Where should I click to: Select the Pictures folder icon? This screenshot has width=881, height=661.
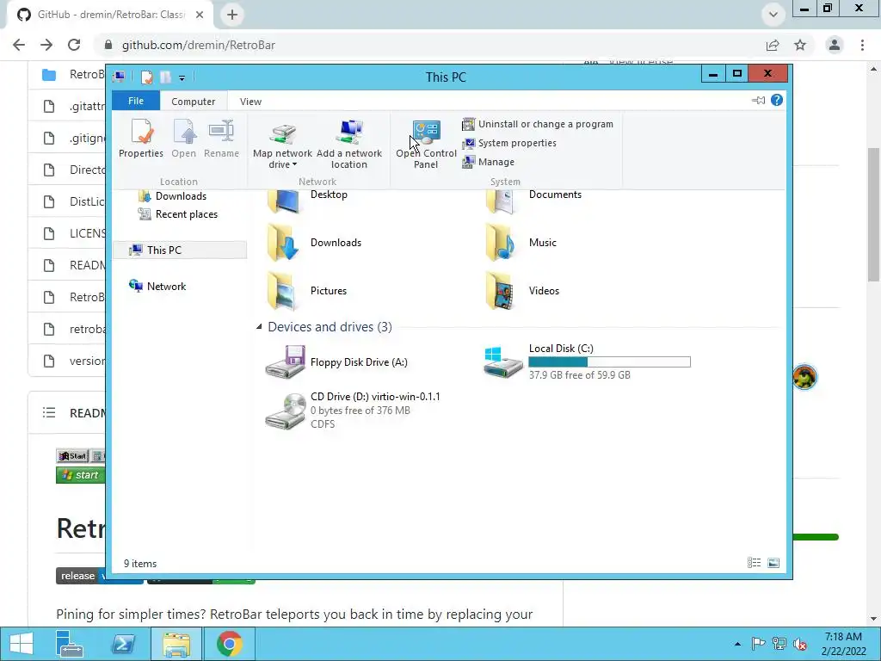pos(284,291)
